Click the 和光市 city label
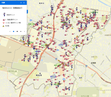Screen dimensions: 111x97 click(39, 75)
